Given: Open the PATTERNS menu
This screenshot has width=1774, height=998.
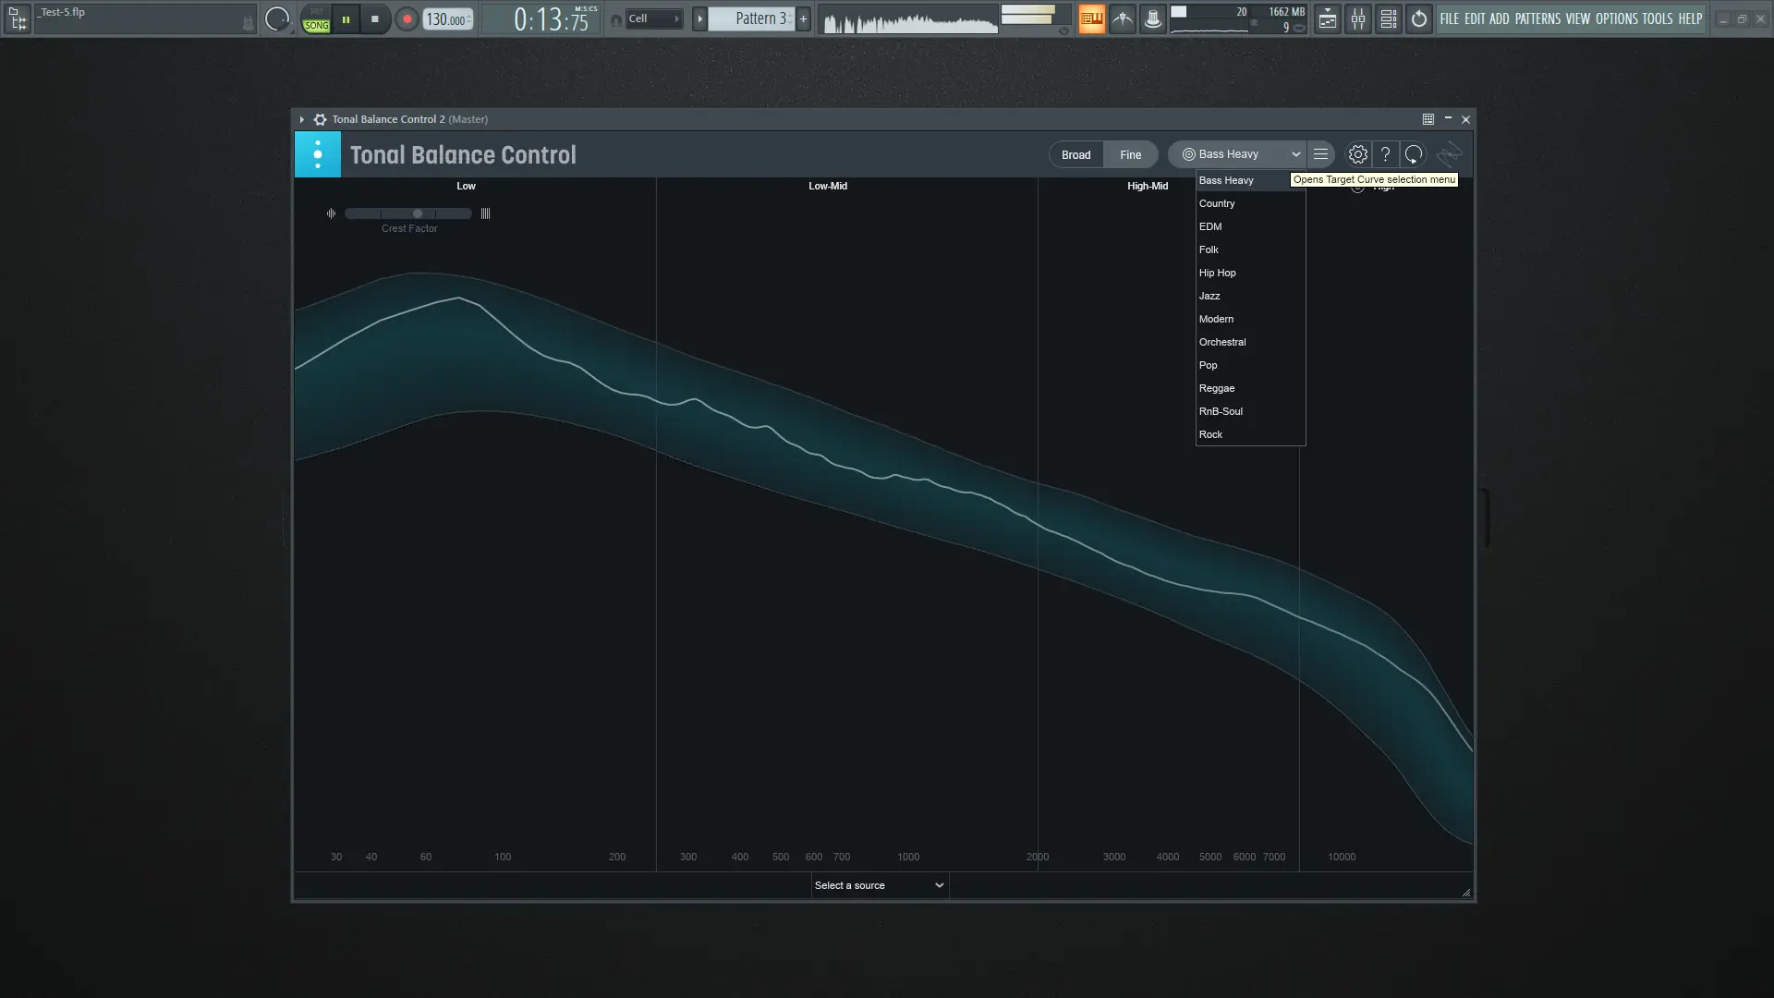Looking at the screenshot, I should (x=1537, y=18).
